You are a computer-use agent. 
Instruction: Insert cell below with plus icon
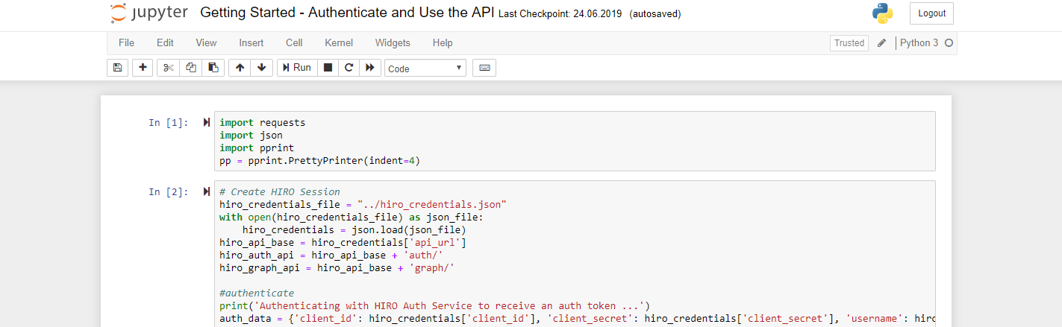(143, 68)
